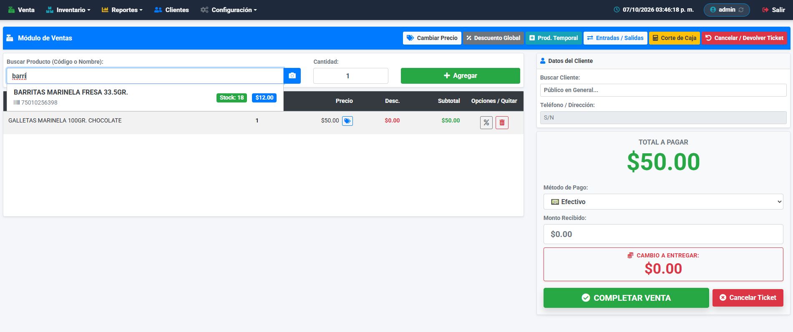Select the Barritas Marinela Fresa suggestion
Viewport: 793px width, 332px height.
(x=145, y=97)
